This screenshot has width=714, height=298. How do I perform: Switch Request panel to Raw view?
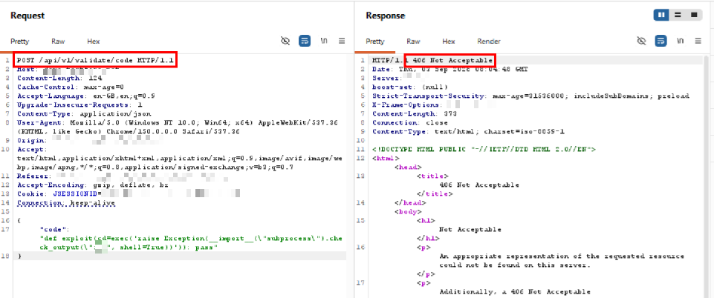pyautogui.click(x=58, y=42)
